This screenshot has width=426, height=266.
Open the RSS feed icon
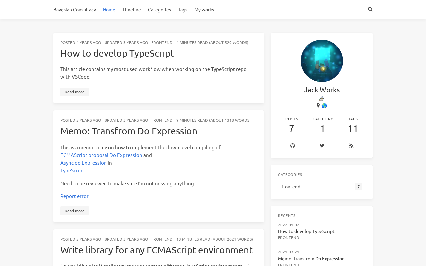click(x=351, y=146)
